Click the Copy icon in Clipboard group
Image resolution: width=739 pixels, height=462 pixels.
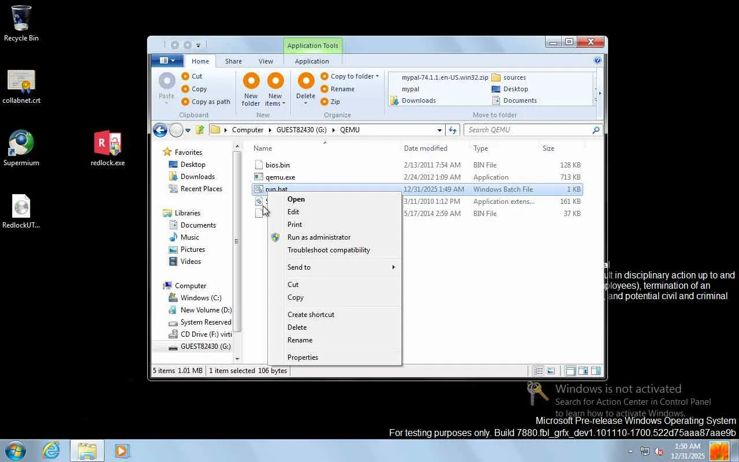click(185, 89)
